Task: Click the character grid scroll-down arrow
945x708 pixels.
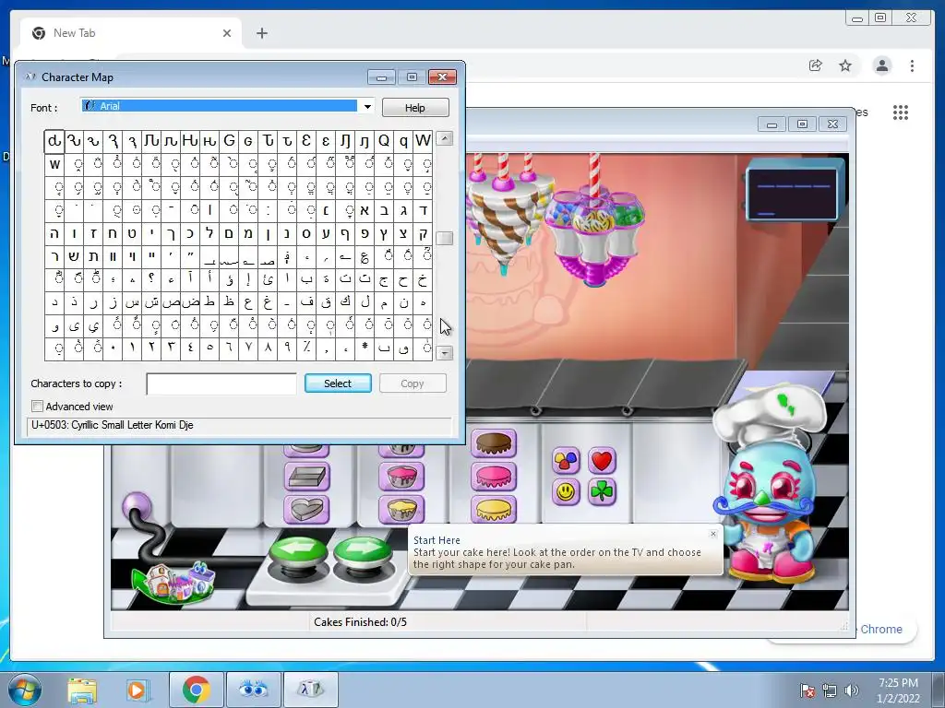Action: click(x=444, y=353)
